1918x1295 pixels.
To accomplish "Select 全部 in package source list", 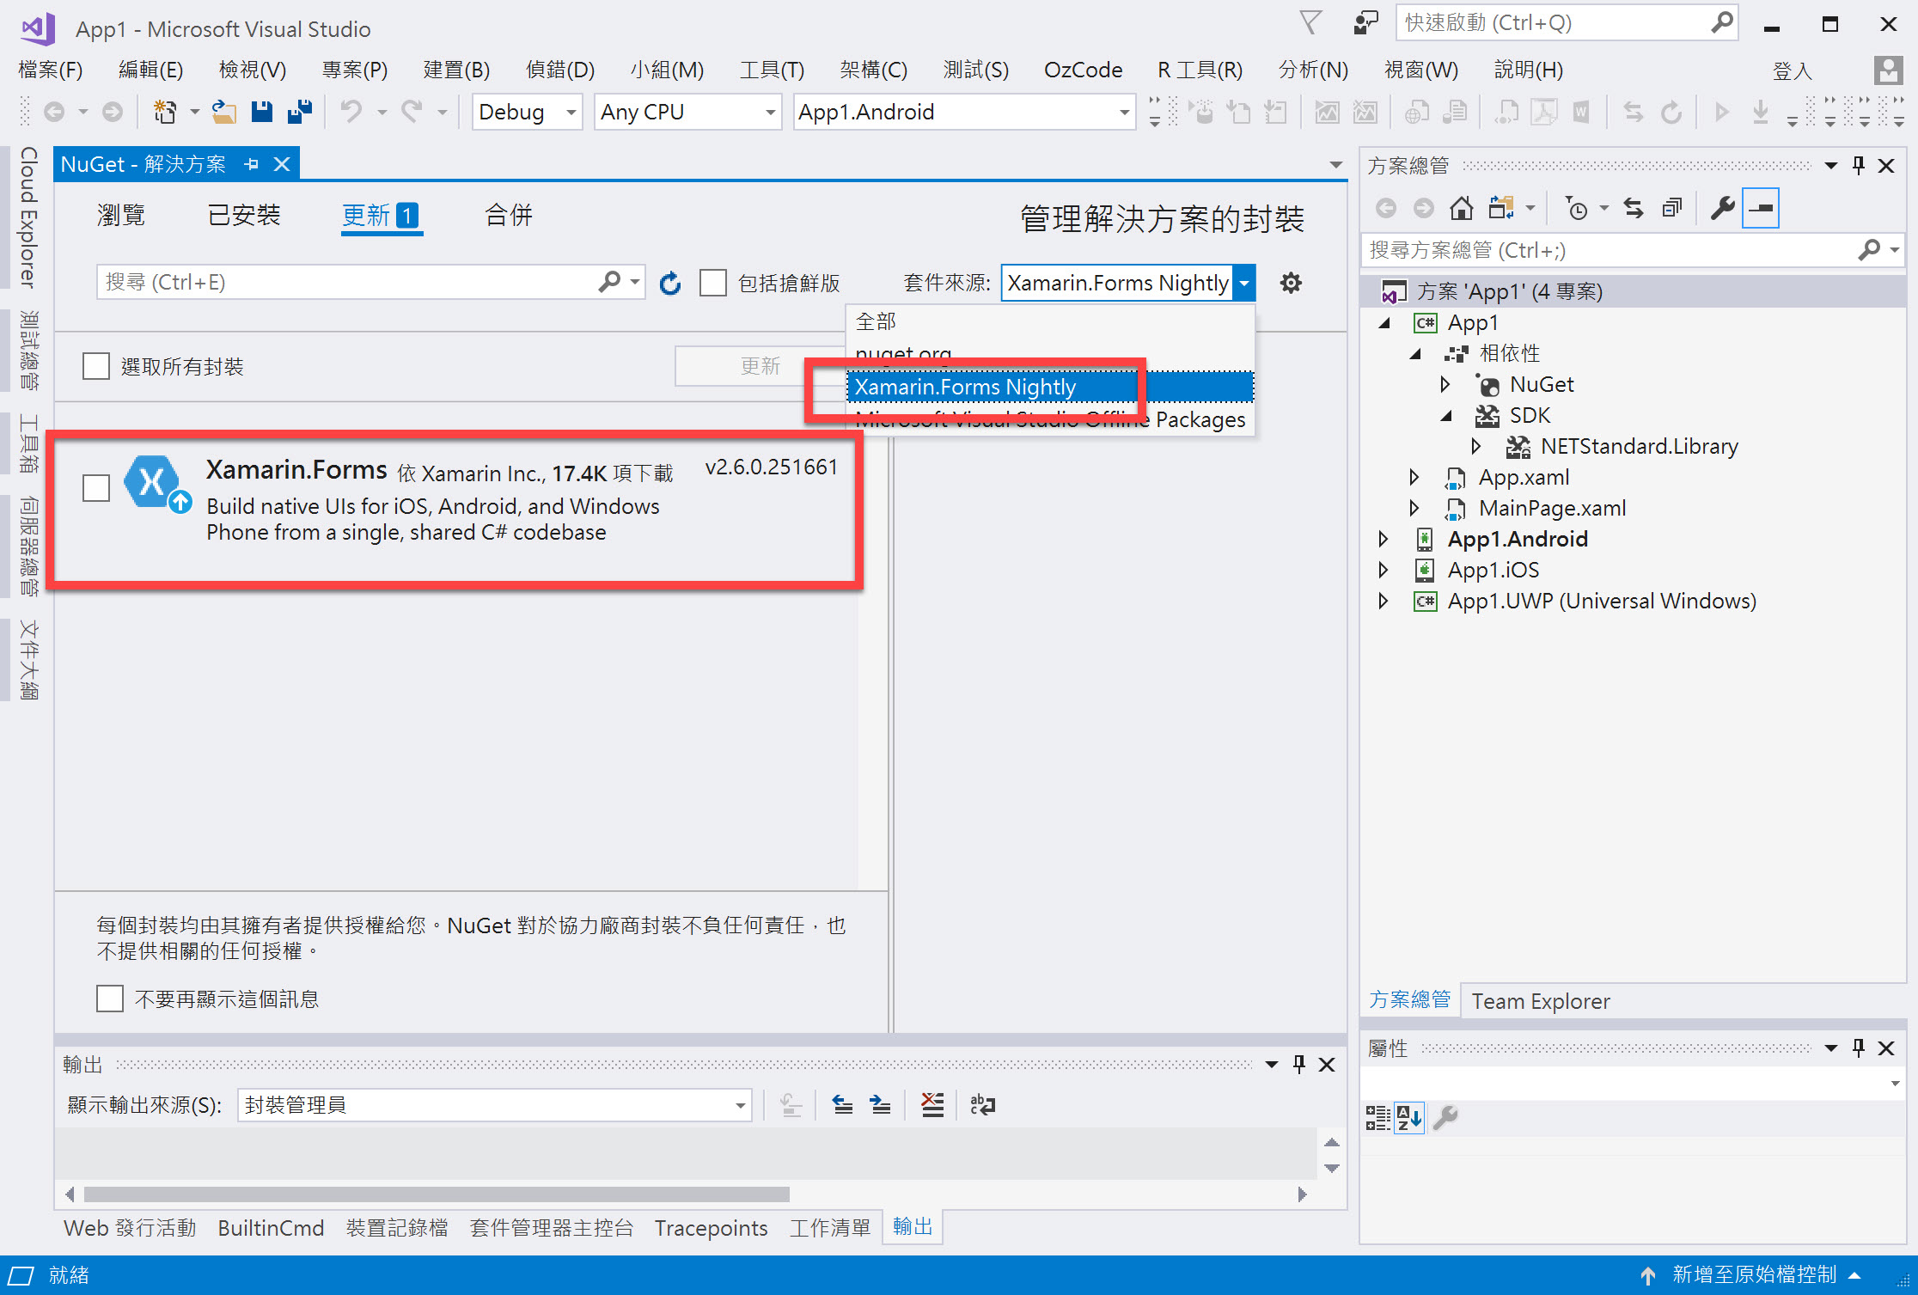I will pos(1050,321).
